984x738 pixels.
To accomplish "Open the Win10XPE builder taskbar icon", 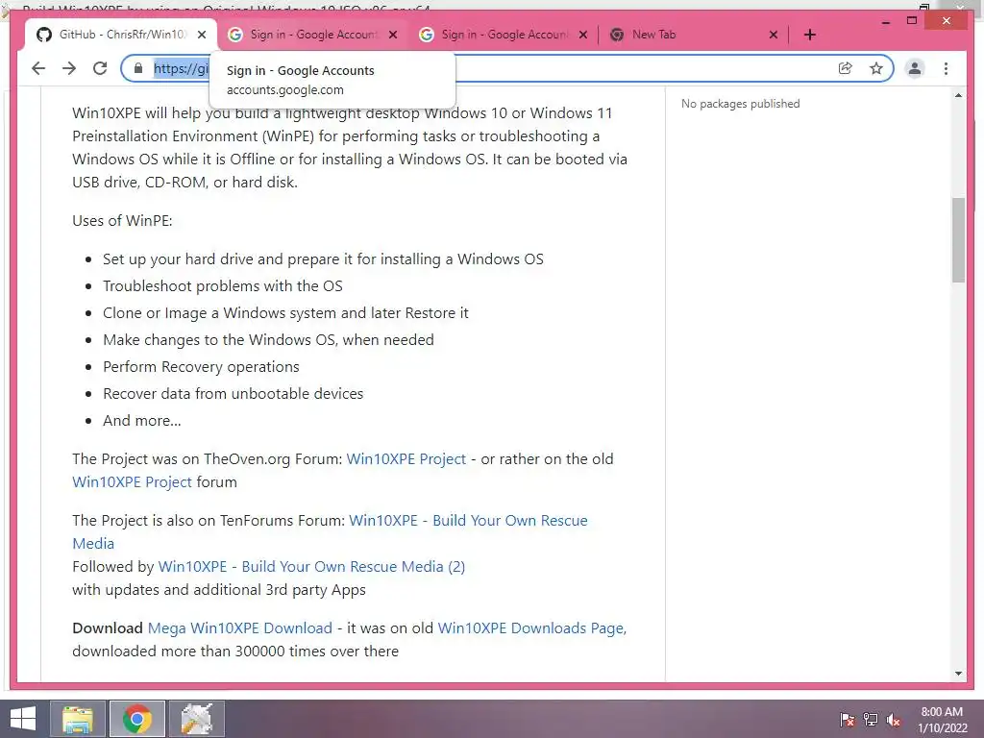I will (x=196, y=719).
